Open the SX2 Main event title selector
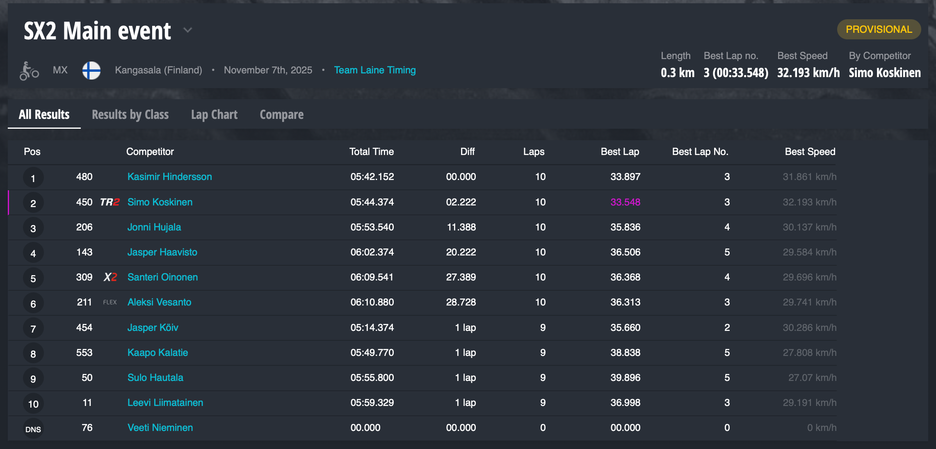The image size is (936, 449). point(97,31)
